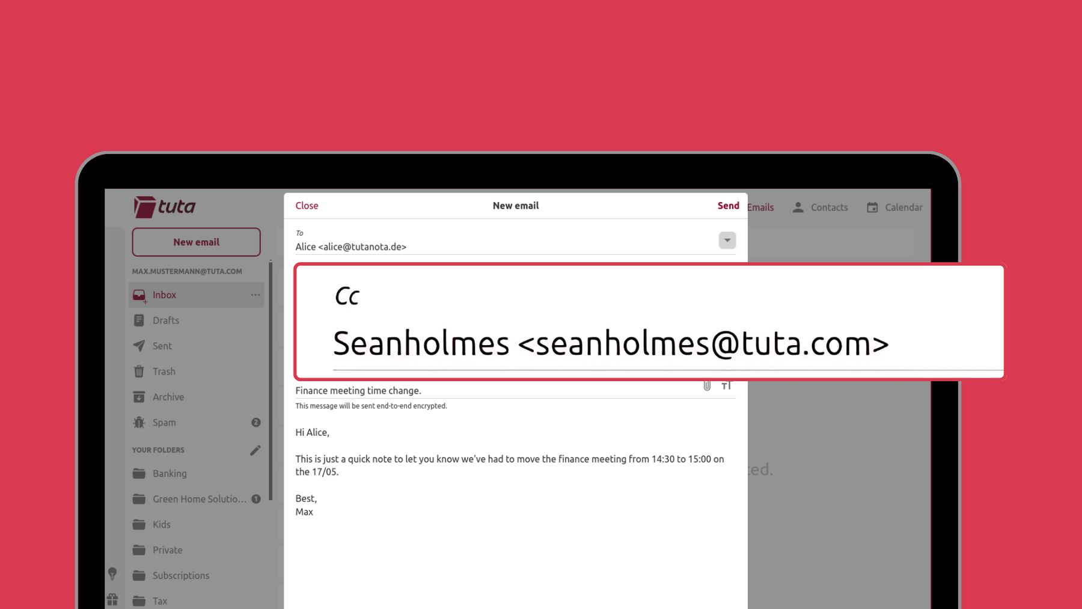Viewport: 1082px width, 609px height.
Task: Open the Contacts tab
Action: 820,207
